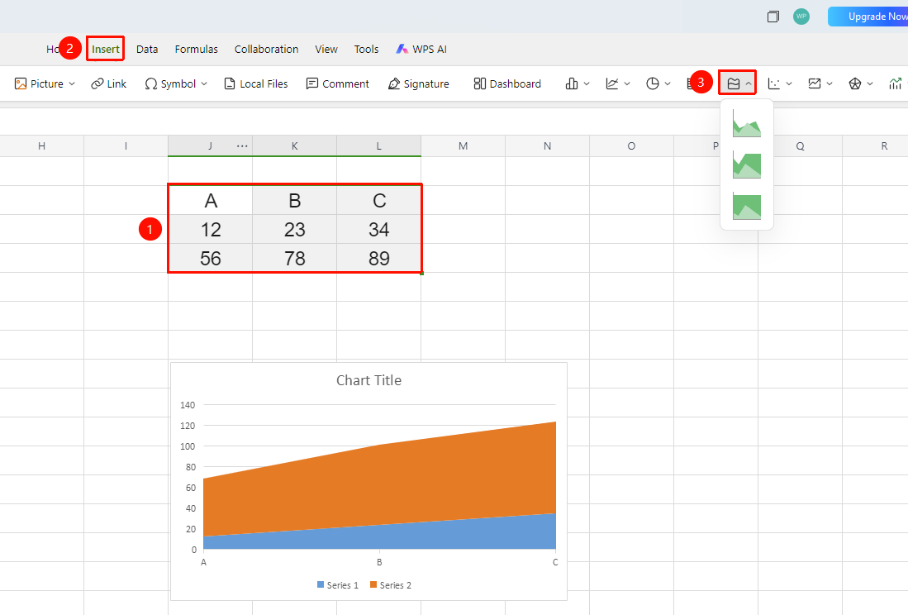Expand the scatter chart dropdown arrow
This screenshot has height=615, width=908.
point(789,84)
